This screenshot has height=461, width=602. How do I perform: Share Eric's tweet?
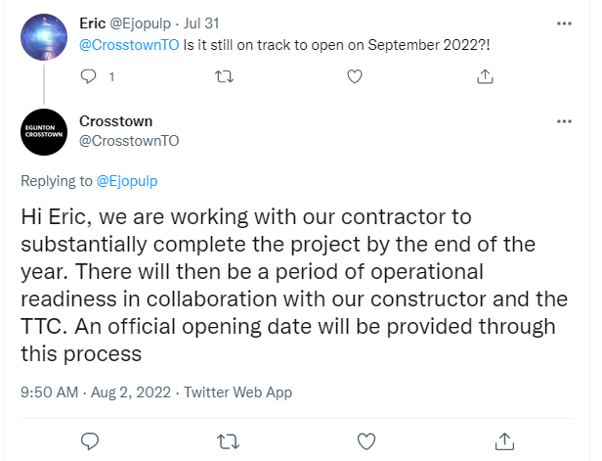(x=484, y=75)
